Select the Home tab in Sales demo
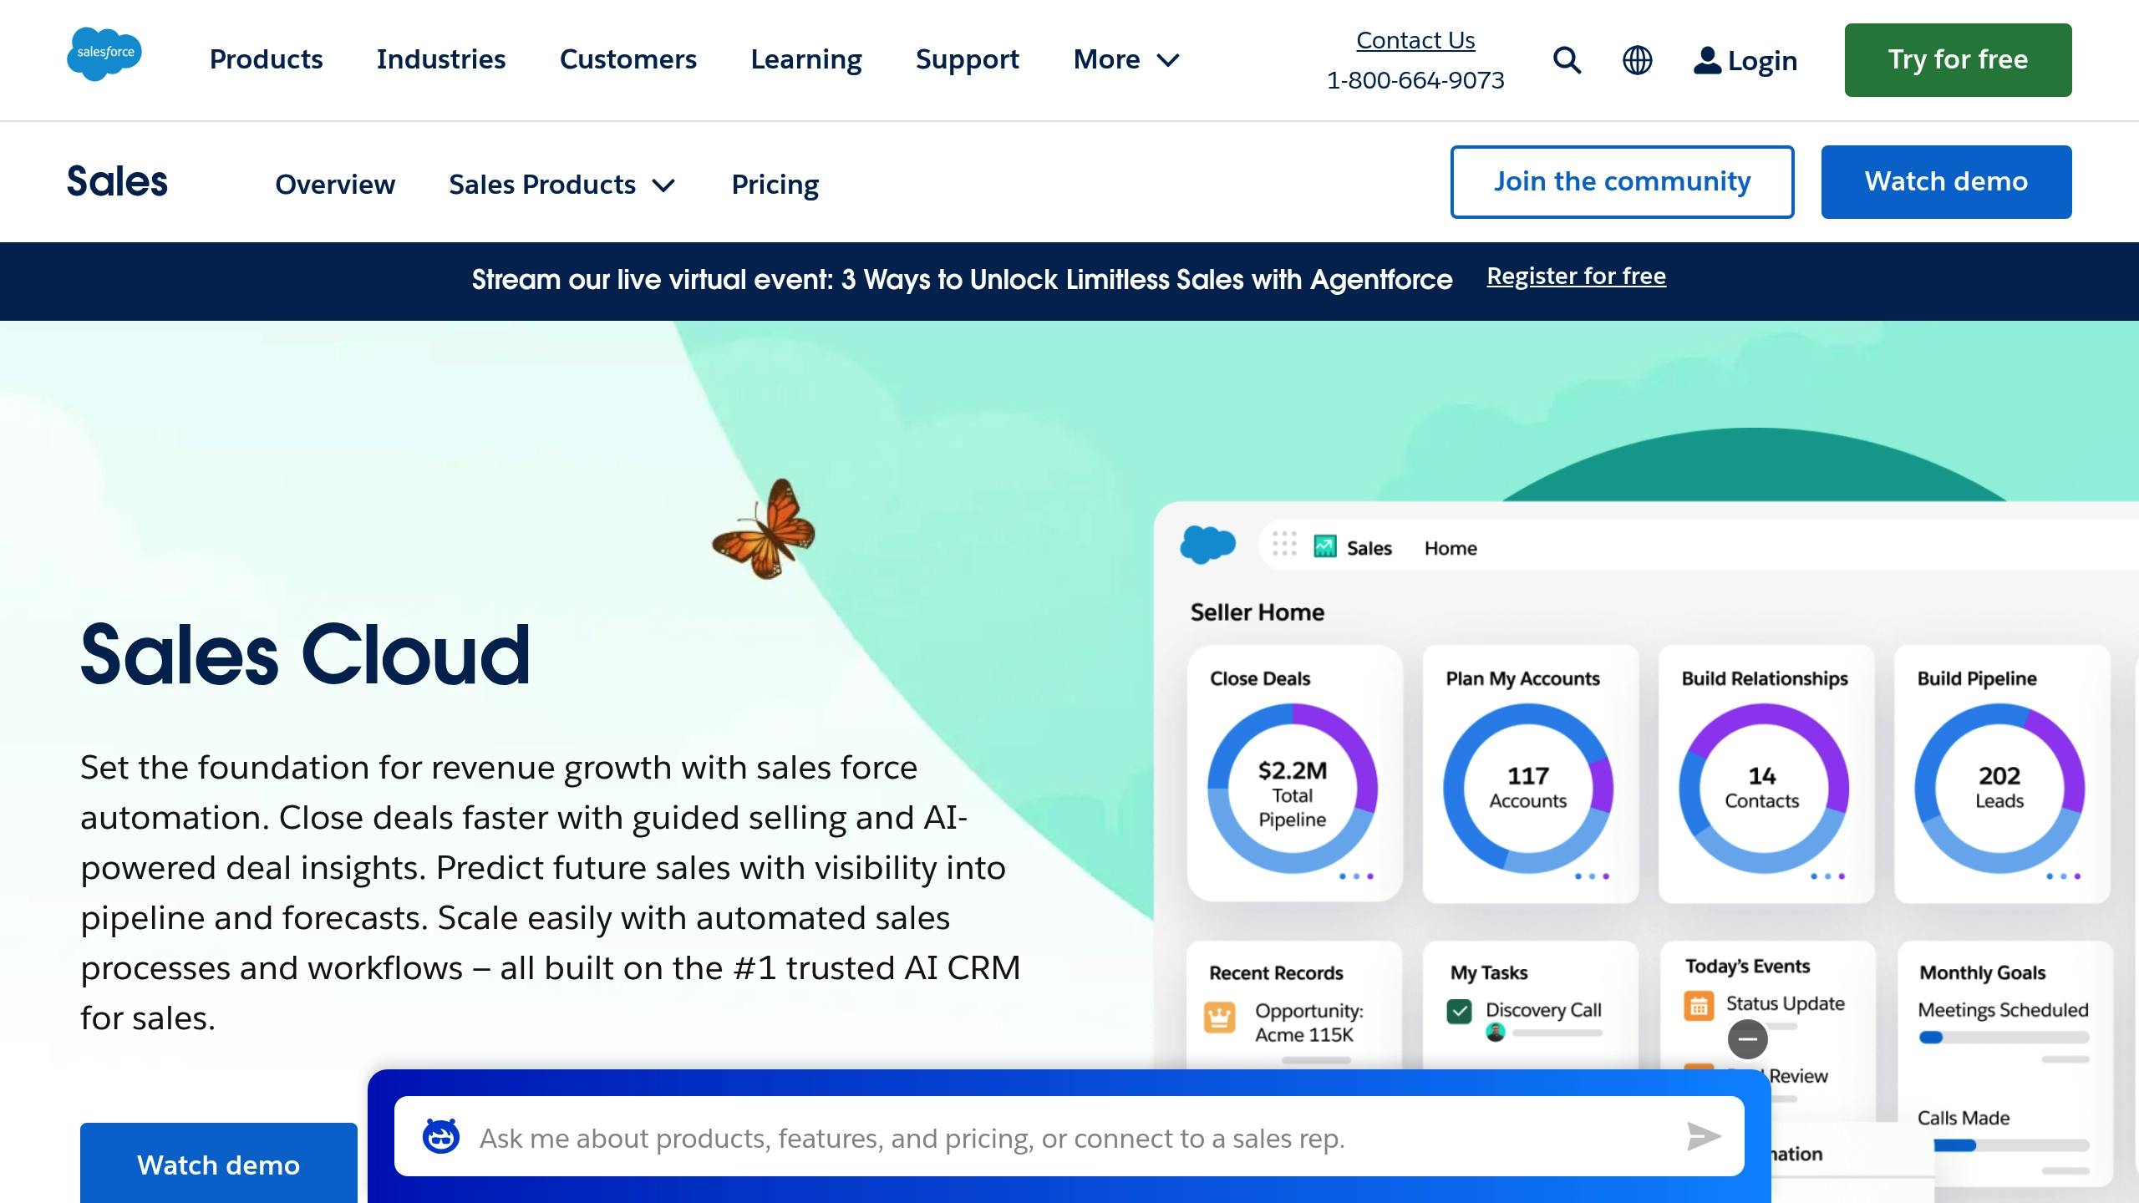Image resolution: width=2139 pixels, height=1203 pixels. (1451, 548)
